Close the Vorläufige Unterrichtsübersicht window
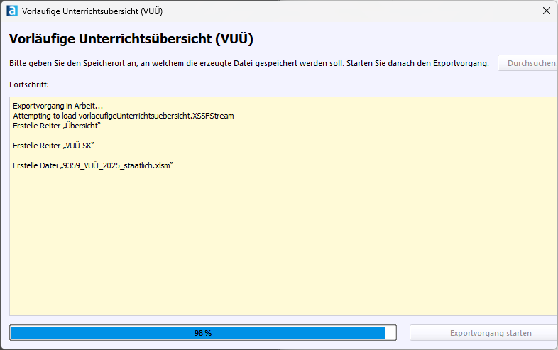Image resolution: width=558 pixels, height=350 pixels. click(546, 11)
